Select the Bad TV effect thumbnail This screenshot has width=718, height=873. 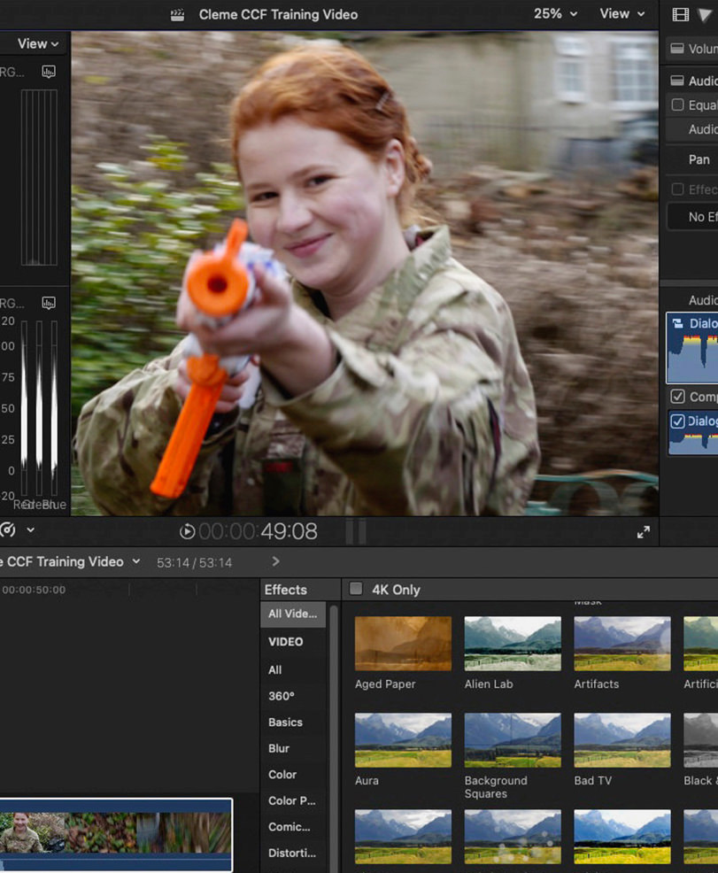(x=622, y=740)
